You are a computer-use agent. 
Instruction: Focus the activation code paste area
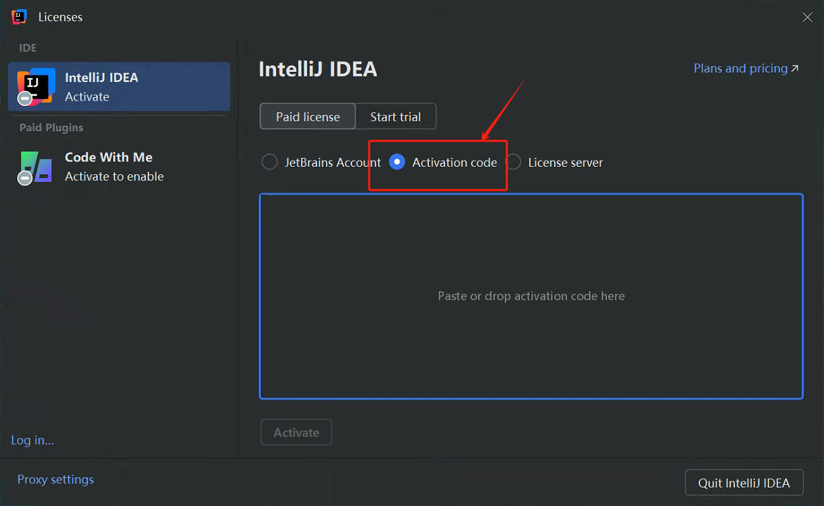(531, 296)
